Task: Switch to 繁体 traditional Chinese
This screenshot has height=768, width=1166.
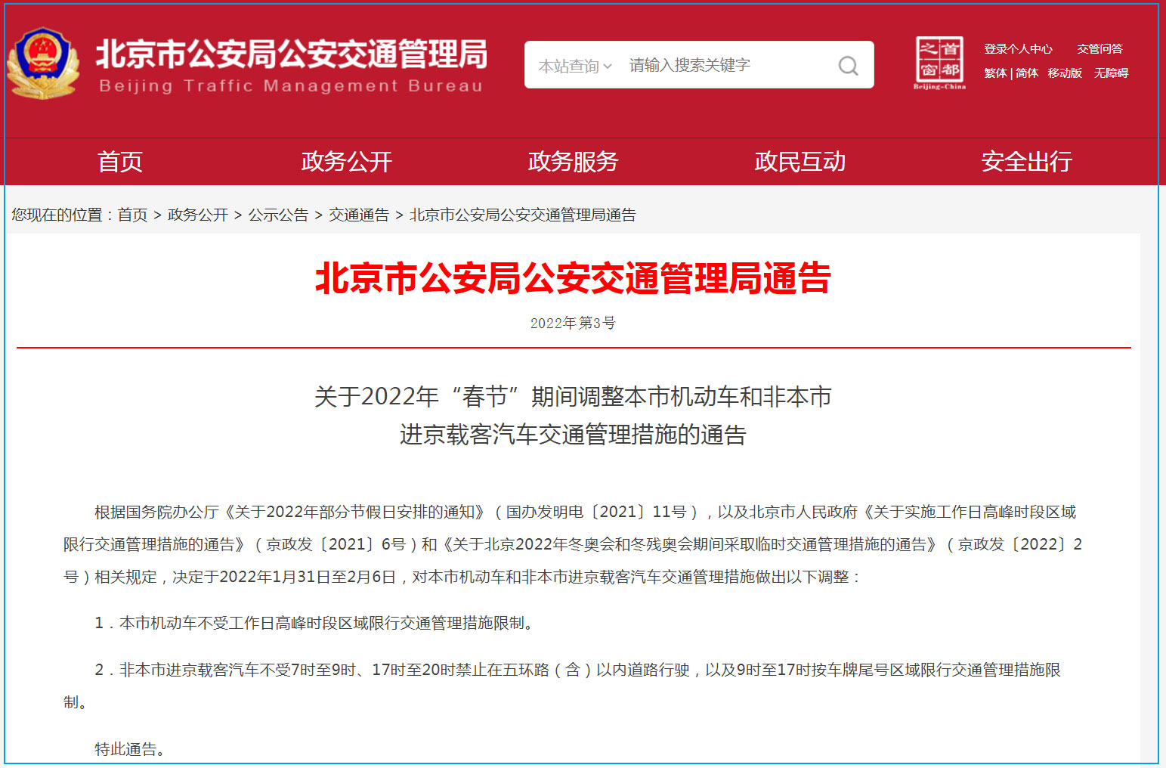Action: click(x=995, y=73)
